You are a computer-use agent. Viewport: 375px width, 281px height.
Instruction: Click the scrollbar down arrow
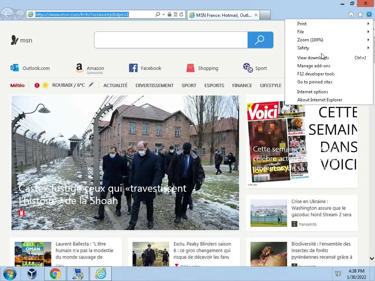(372, 258)
